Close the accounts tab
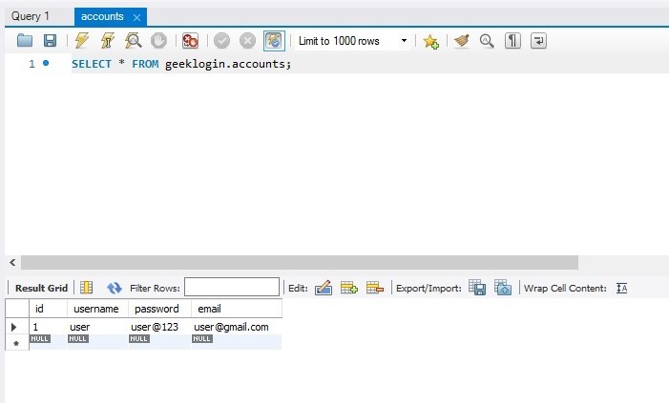This screenshot has width=669, height=403. coord(137,17)
